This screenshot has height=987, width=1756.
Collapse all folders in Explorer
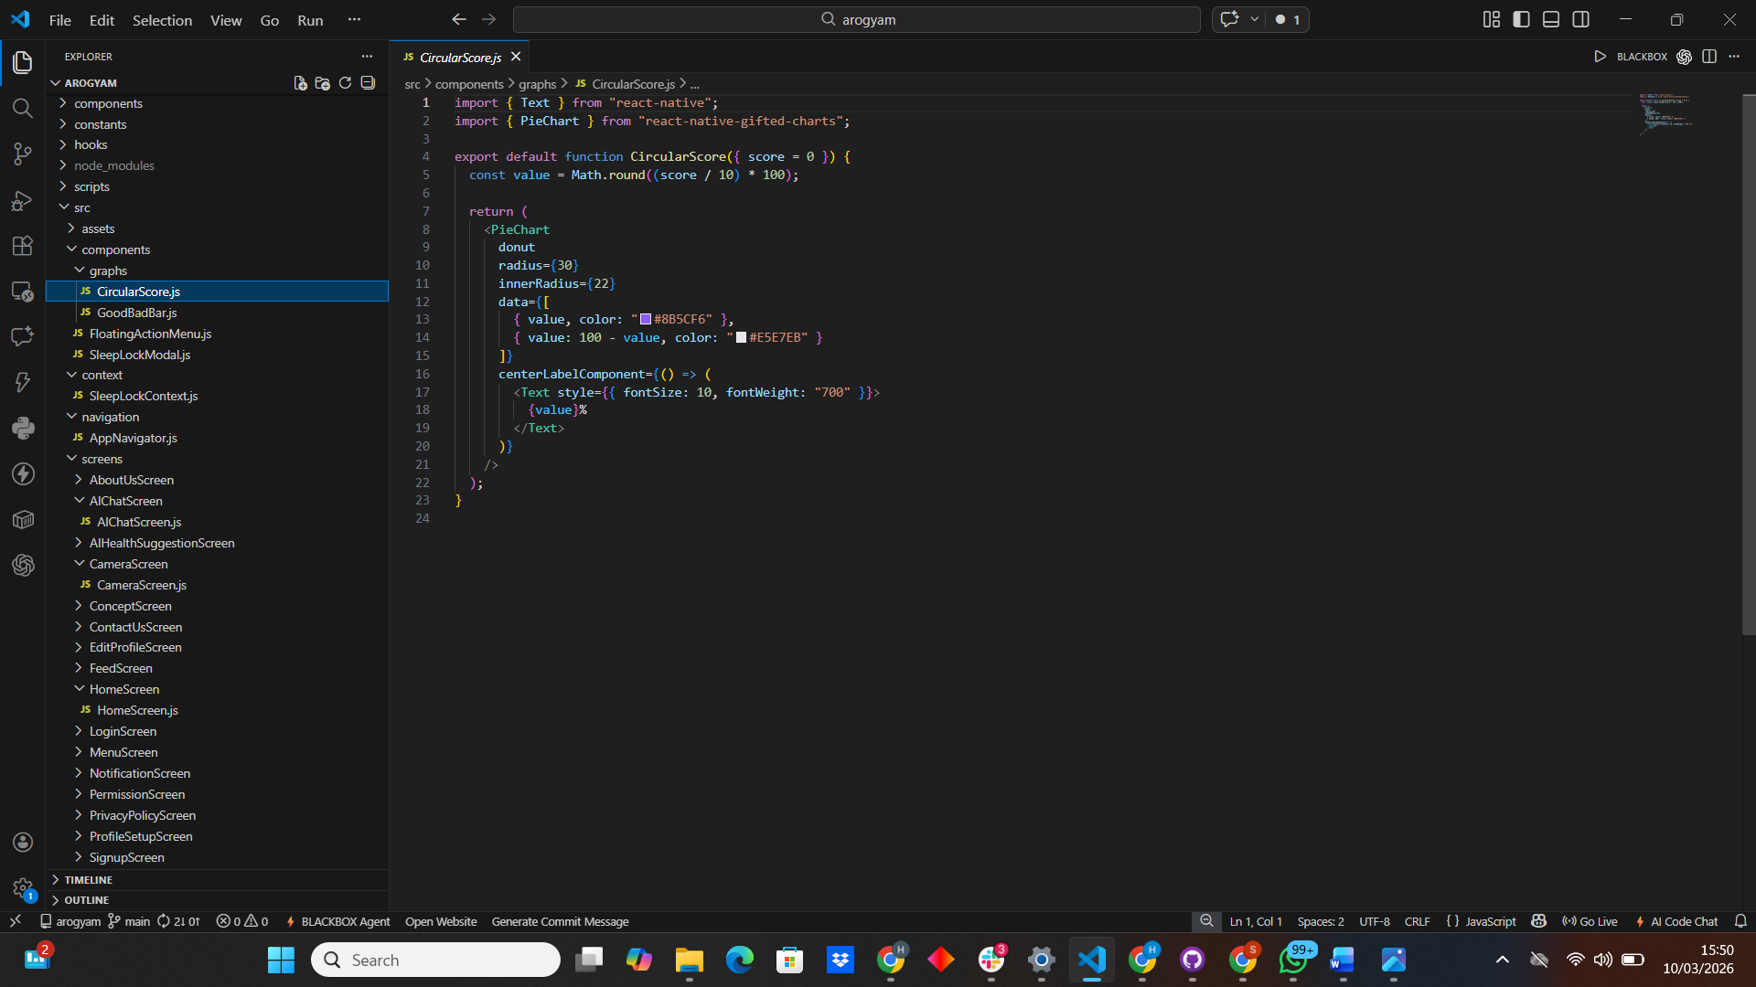point(368,83)
